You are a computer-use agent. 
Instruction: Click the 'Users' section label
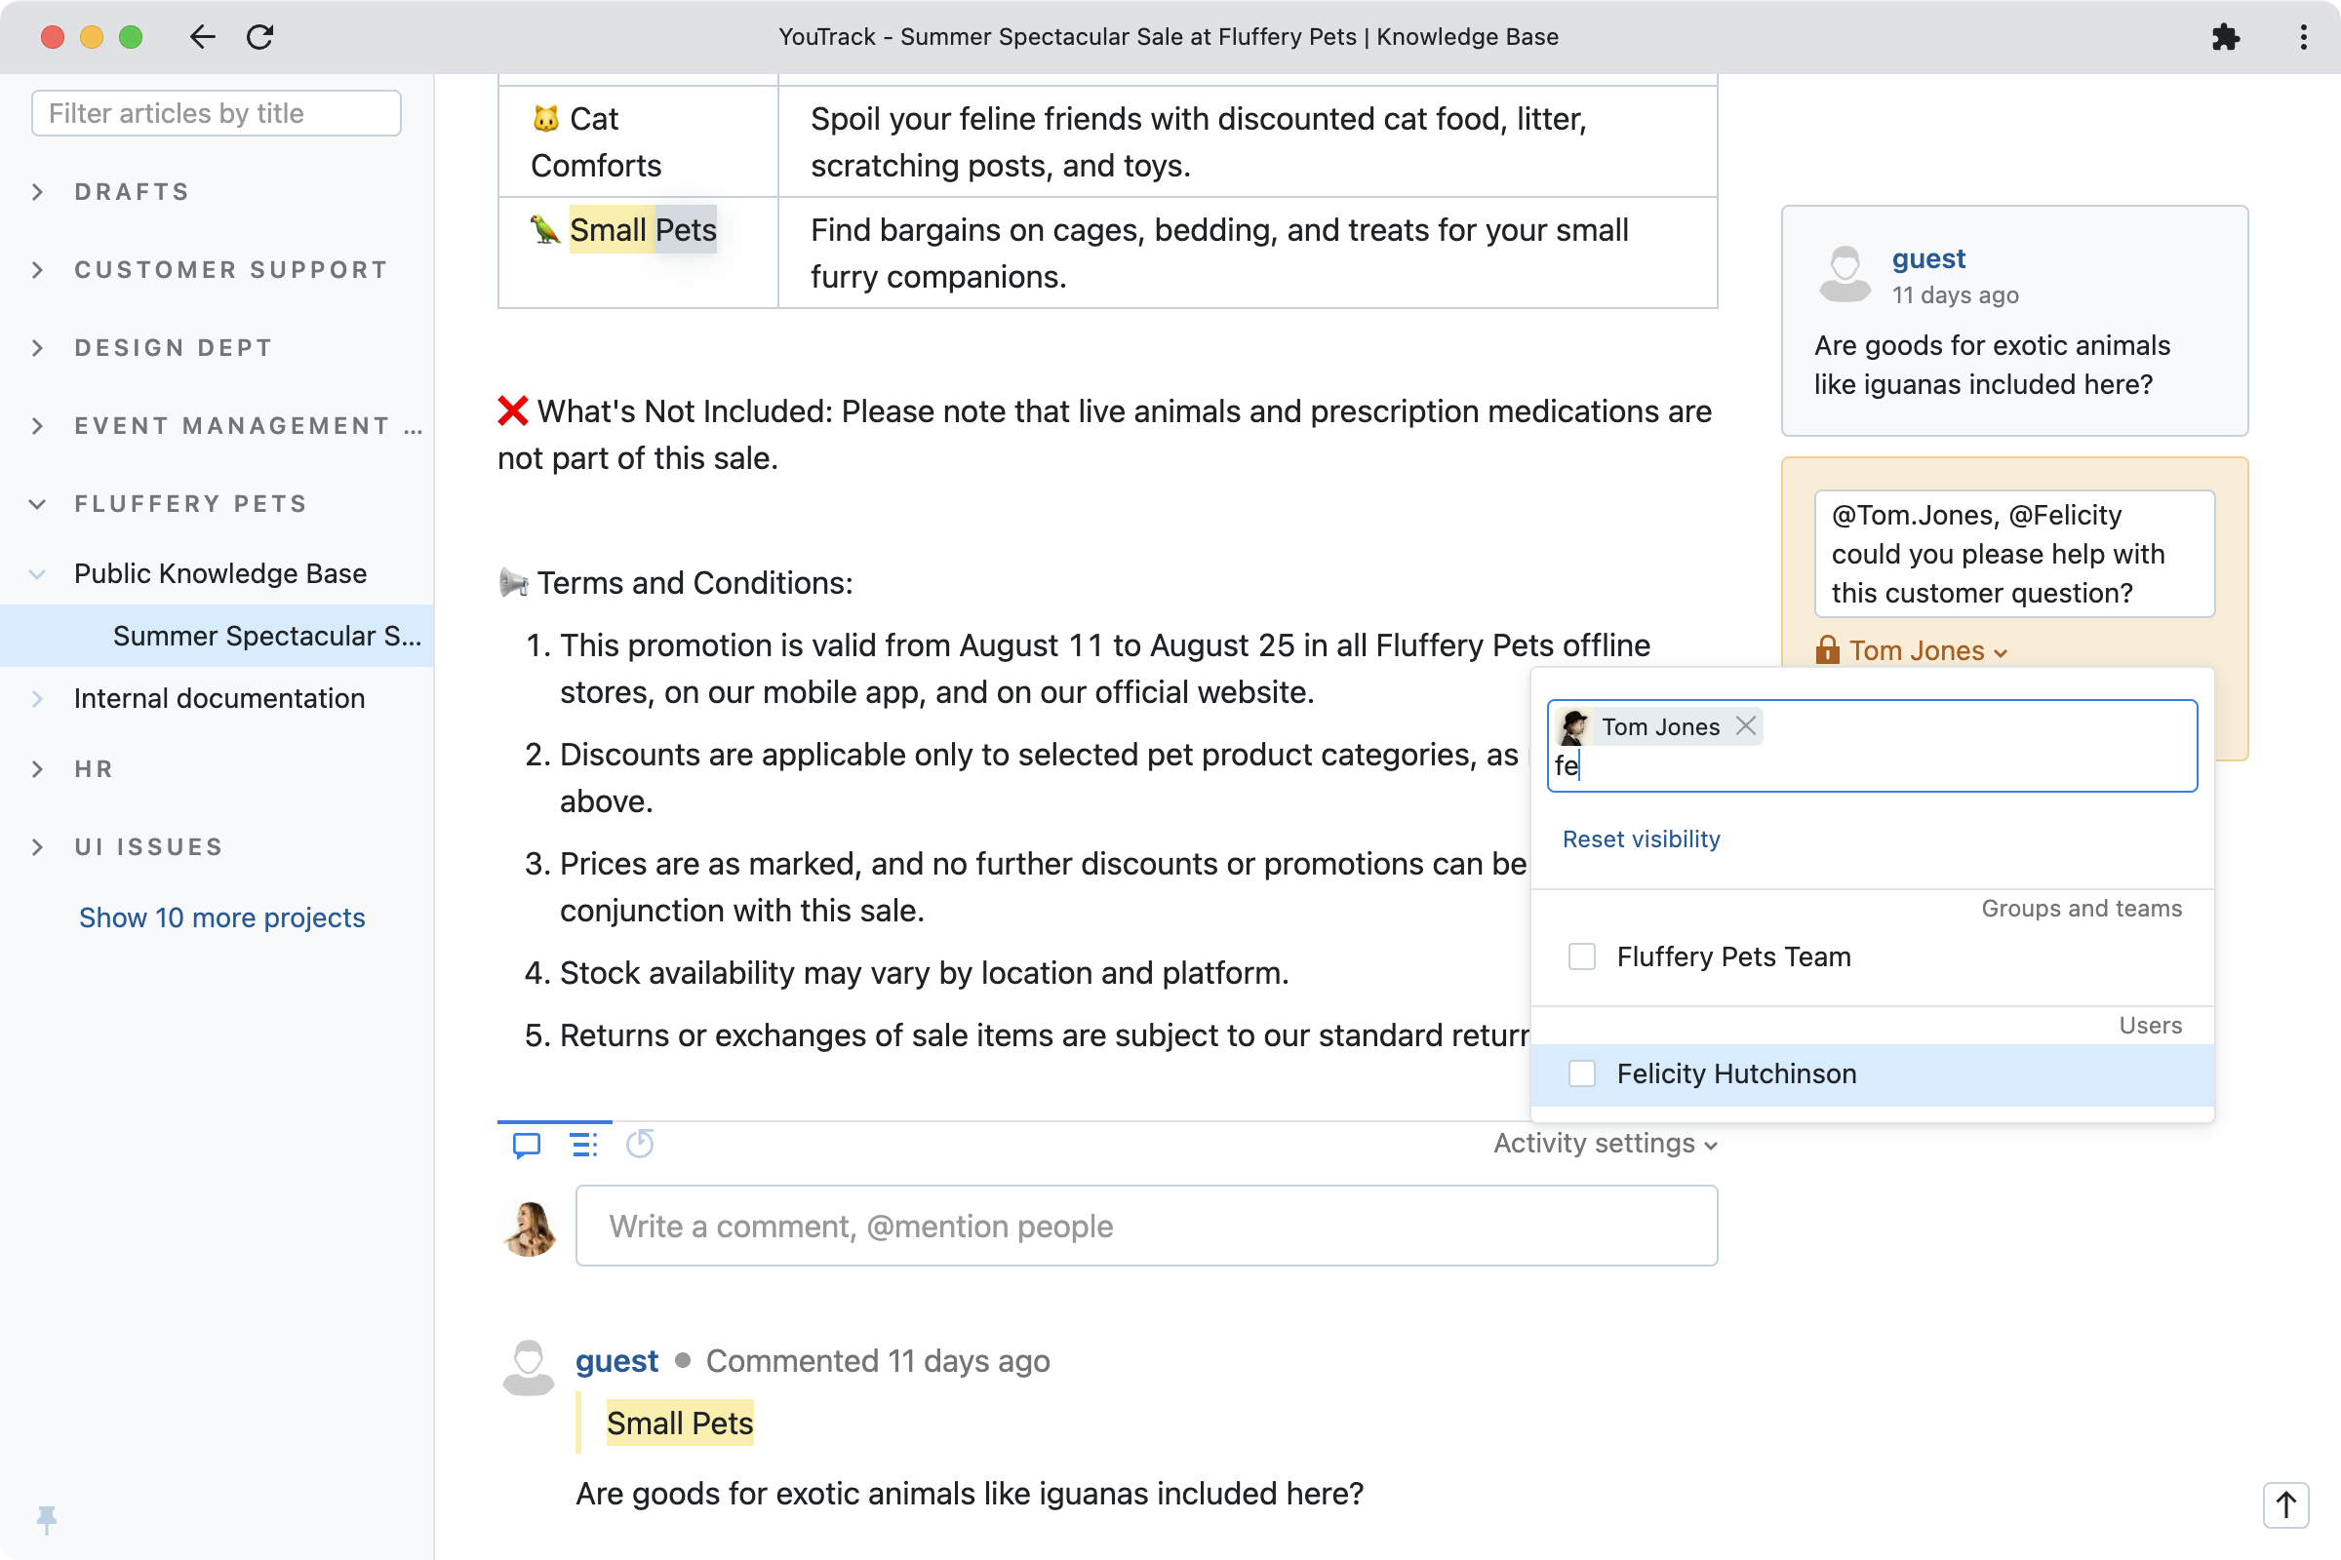[2150, 1025]
